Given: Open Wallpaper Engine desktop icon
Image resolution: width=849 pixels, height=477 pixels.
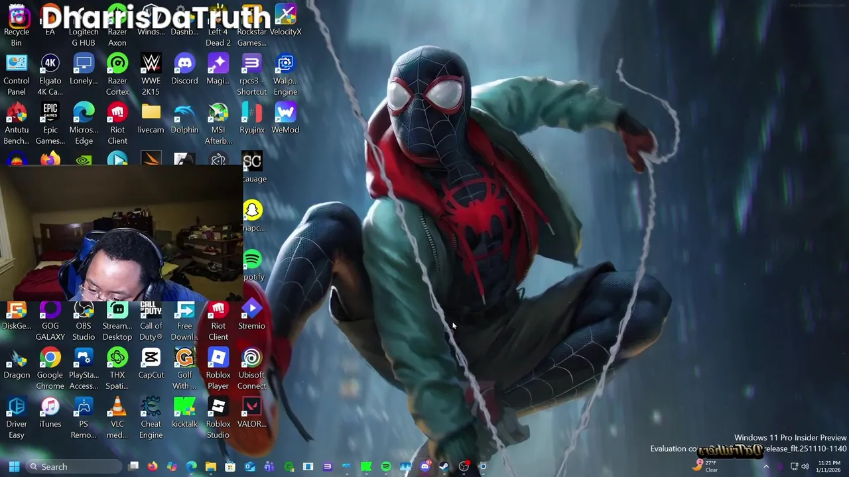Looking at the screenshot, I should point(285,75).
